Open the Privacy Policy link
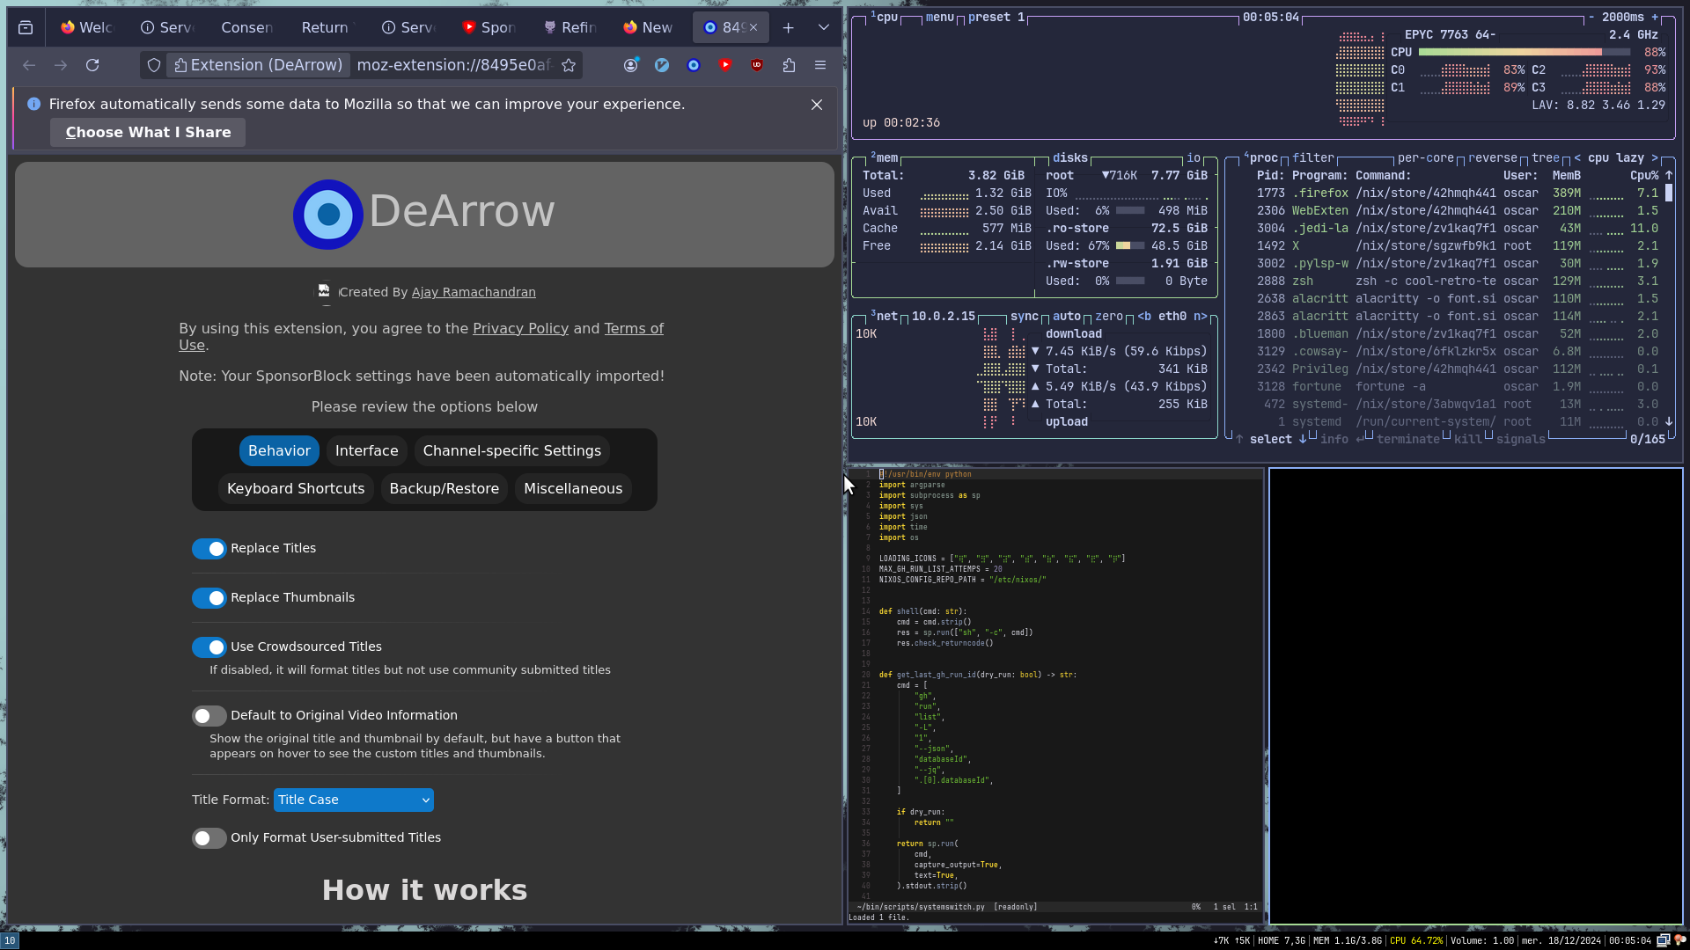This screenshot has width=1690, height=950. [520, 329]
